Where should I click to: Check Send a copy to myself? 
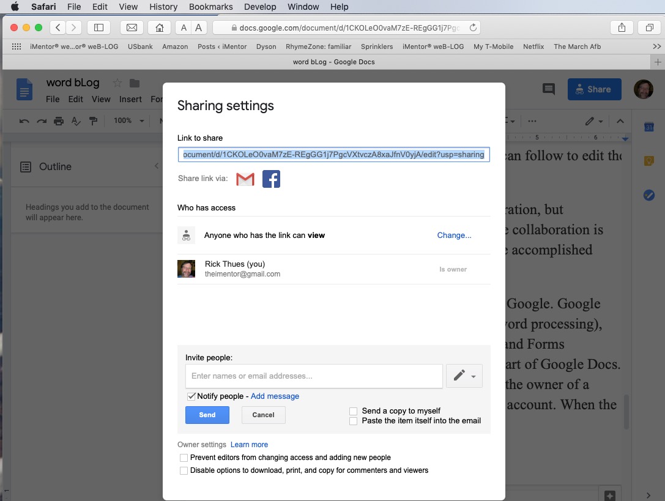(x=353, y=411)
